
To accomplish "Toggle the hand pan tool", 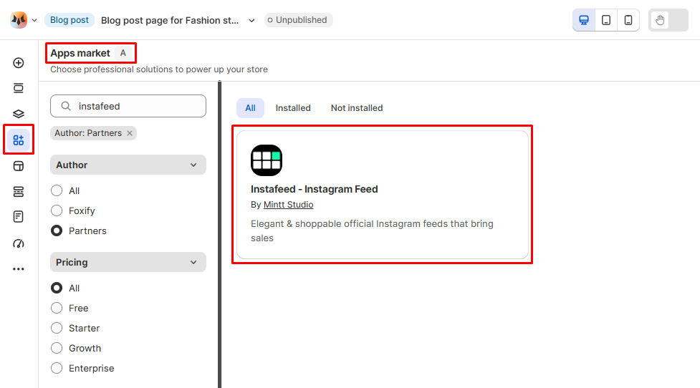I will coord(660,20).
